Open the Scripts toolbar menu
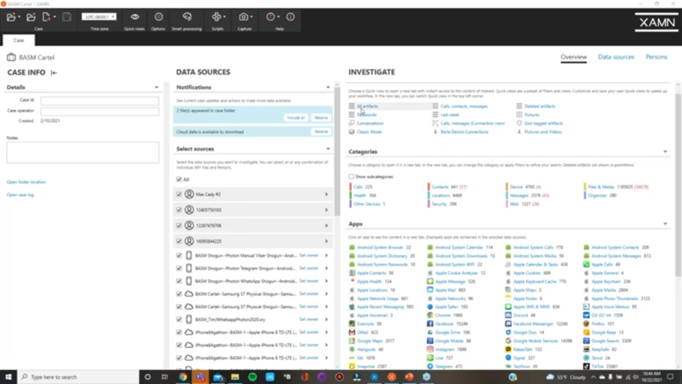This screenshot has width=682, height=384. pyautogui.click(x=218, y=17)
